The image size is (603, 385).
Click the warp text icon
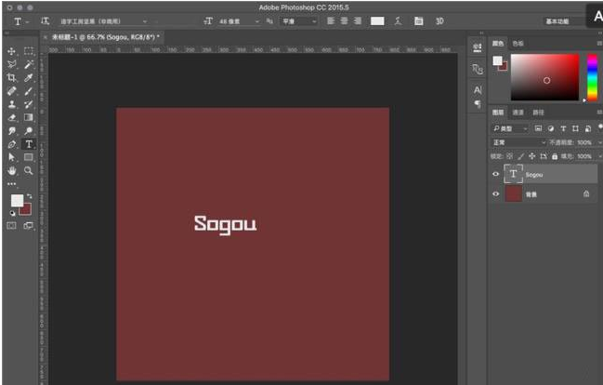pyautogui.click(x=398, y=20)
